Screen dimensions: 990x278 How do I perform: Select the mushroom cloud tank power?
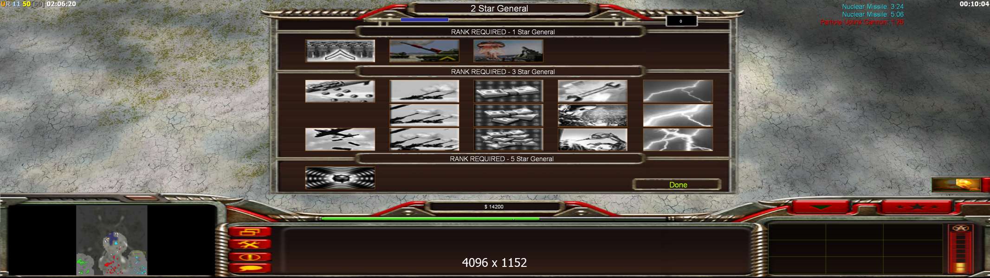click(x=508, y=51)
